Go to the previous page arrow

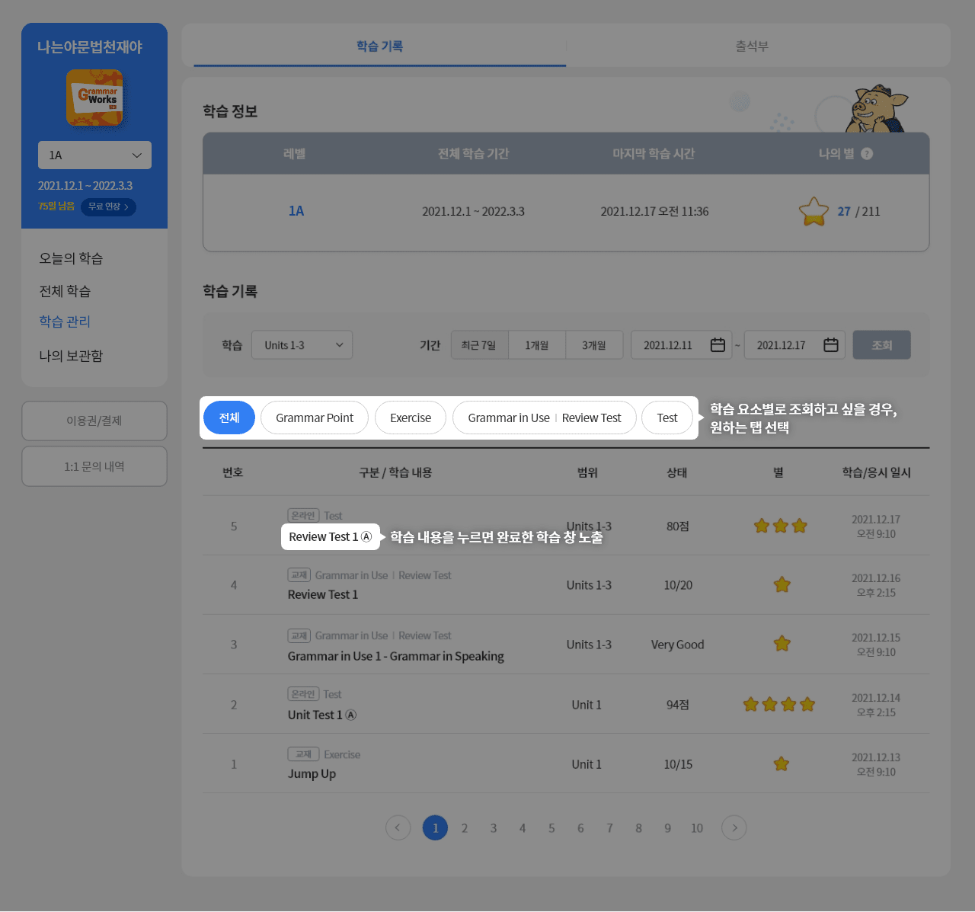click(398, 827)
